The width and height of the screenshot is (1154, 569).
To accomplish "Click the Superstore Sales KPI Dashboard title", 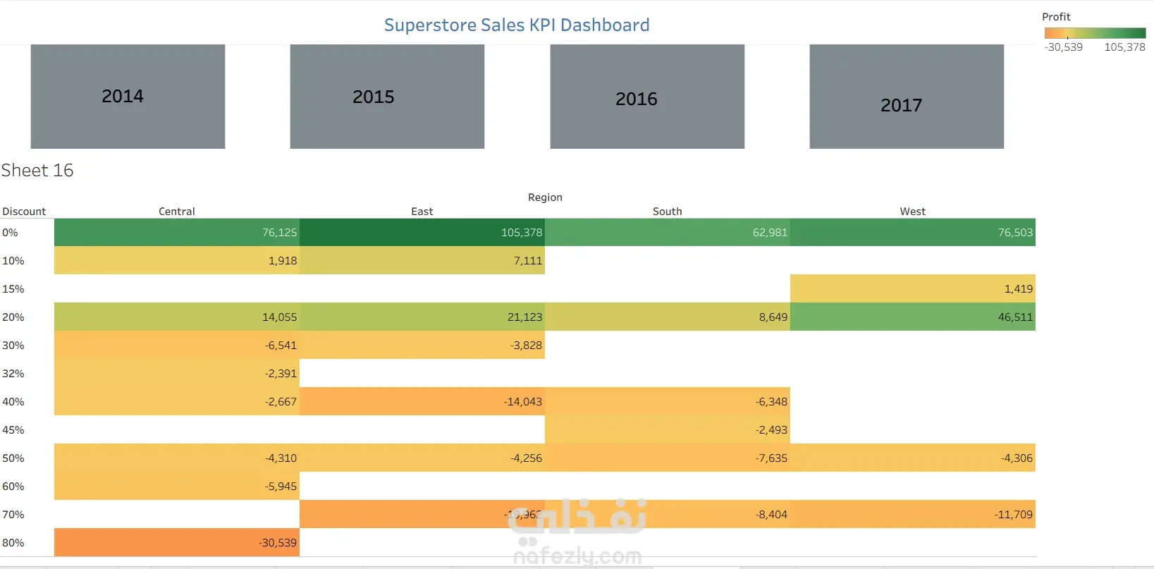I will (517, 25).
